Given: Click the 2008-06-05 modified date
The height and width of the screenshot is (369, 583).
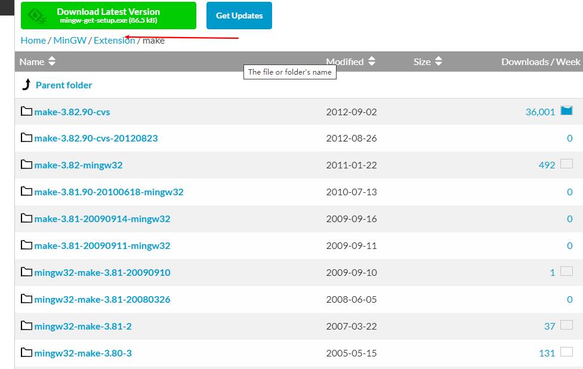Looking at the screenshot, I should [x=351, y=300].
